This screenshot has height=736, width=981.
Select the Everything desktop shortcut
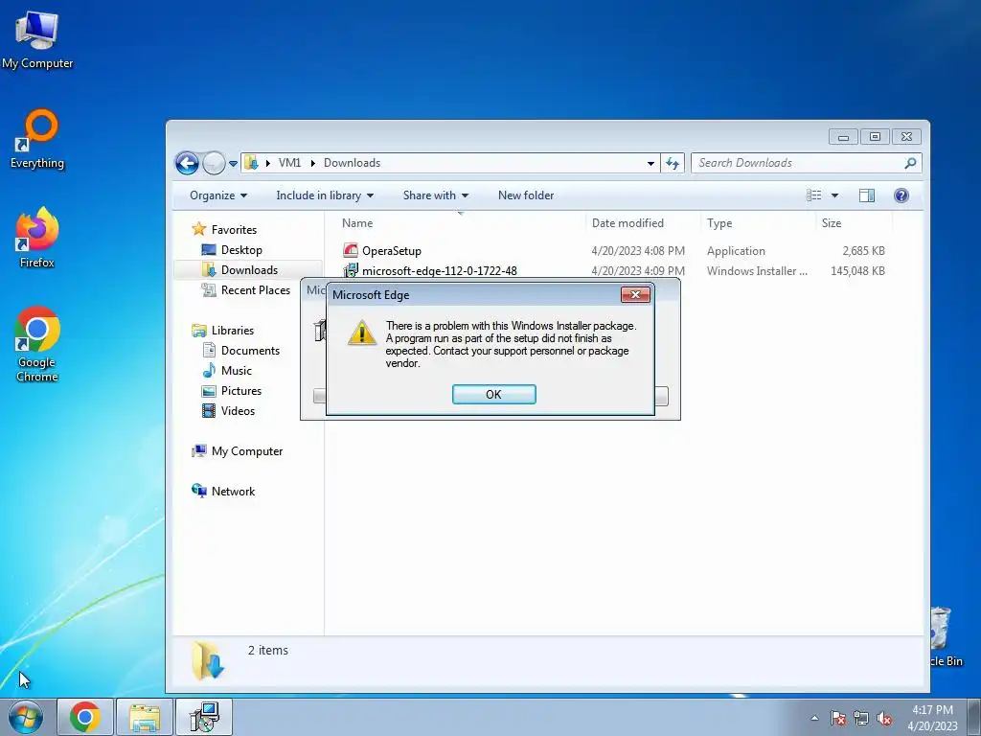[37, 140]
